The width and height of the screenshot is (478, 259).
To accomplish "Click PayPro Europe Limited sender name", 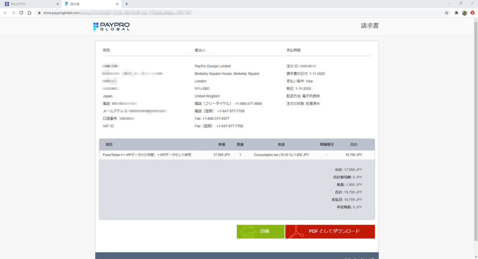I will click(x=212, y=66).
